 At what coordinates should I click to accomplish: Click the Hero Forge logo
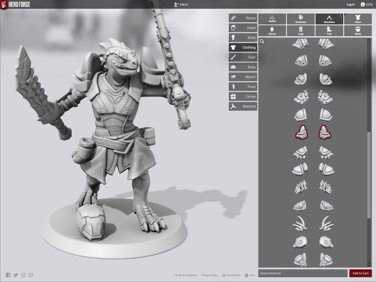(x=15, y=4)
